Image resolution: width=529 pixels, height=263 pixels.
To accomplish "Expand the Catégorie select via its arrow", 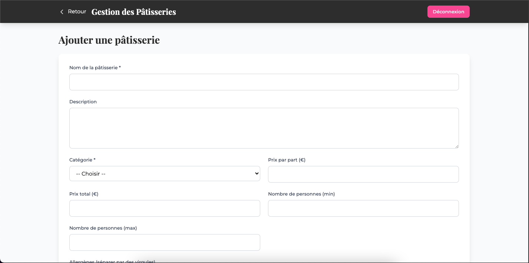I will pos(257,174).
